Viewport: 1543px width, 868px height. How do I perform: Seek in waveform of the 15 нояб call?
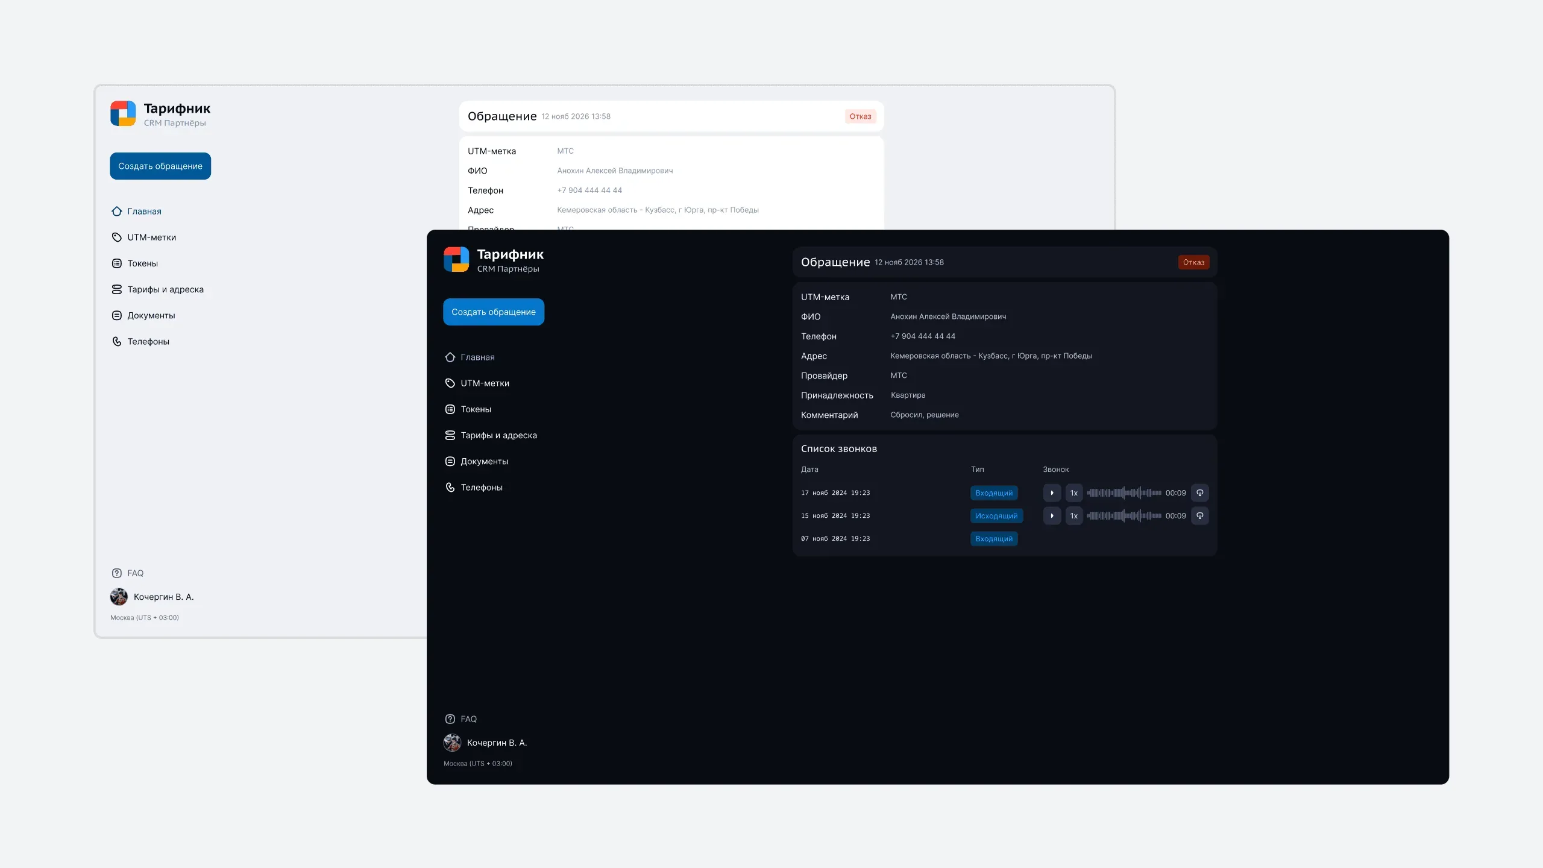click(1124, 515)
